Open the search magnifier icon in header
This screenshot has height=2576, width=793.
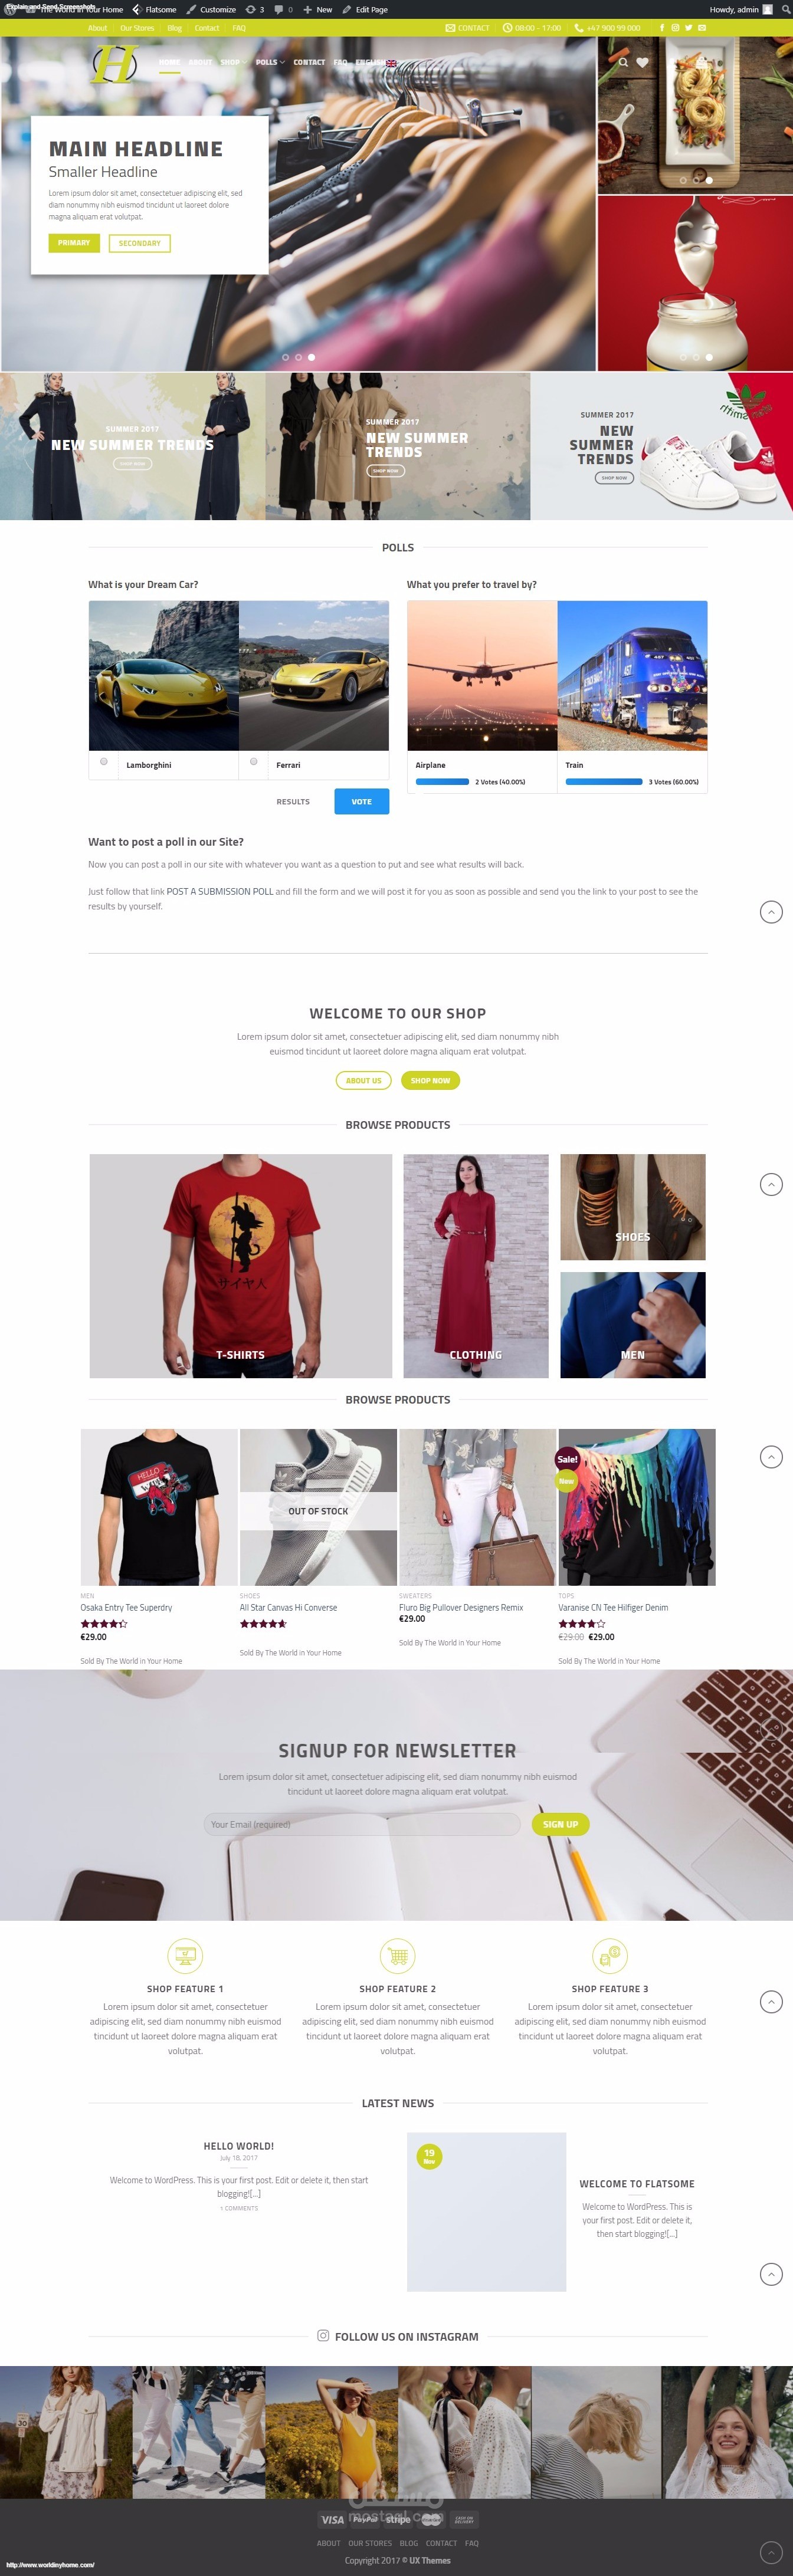pos(623,62)
